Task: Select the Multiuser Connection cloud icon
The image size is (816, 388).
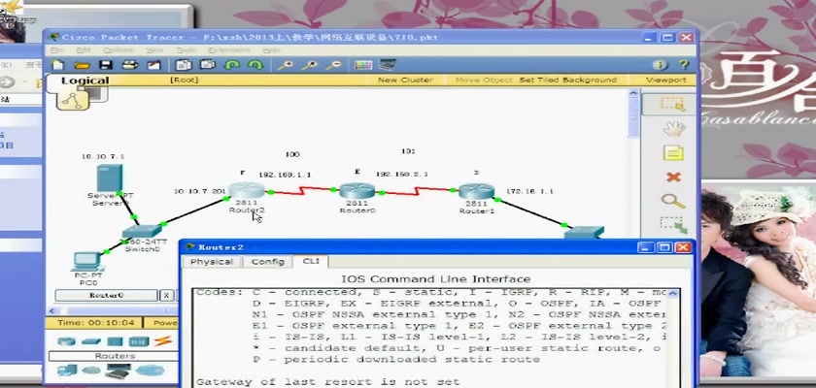Action: coord(150,371)
